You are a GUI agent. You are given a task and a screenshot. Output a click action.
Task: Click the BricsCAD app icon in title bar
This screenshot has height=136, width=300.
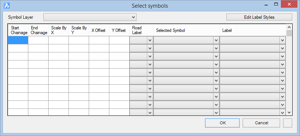[x=7, y=6]
